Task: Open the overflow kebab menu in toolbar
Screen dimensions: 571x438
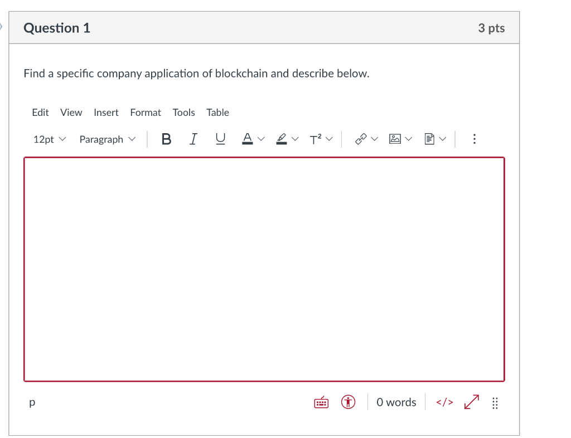Action: (474, 139)
